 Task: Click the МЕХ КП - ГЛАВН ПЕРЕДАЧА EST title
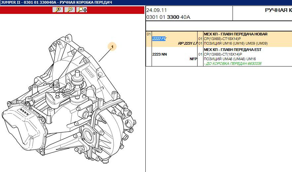tap(233, 50)
